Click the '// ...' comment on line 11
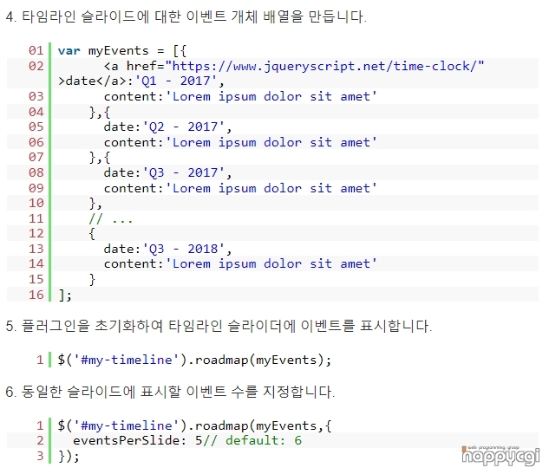This screenshot has height=474, width=549. click(x=110, y=219)
